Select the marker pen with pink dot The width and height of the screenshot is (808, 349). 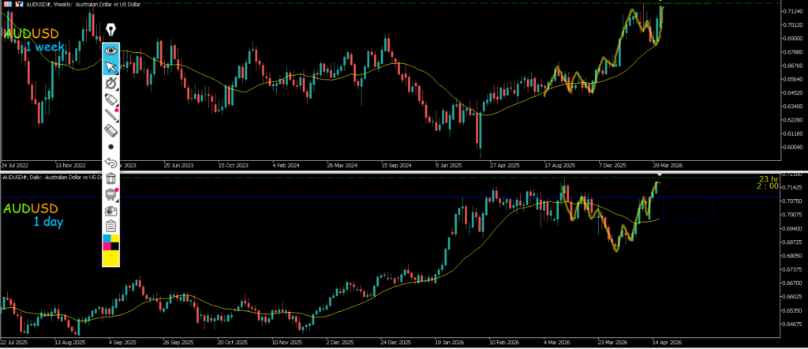pyautogui.click(x=111, y=99)
